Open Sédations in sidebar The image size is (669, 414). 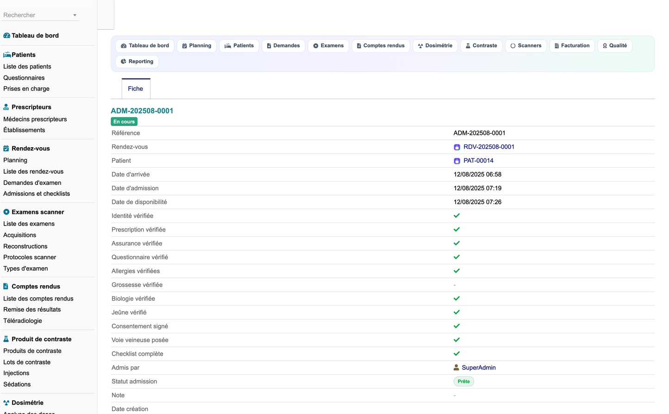pyautogui.click(x=17, y=384)
